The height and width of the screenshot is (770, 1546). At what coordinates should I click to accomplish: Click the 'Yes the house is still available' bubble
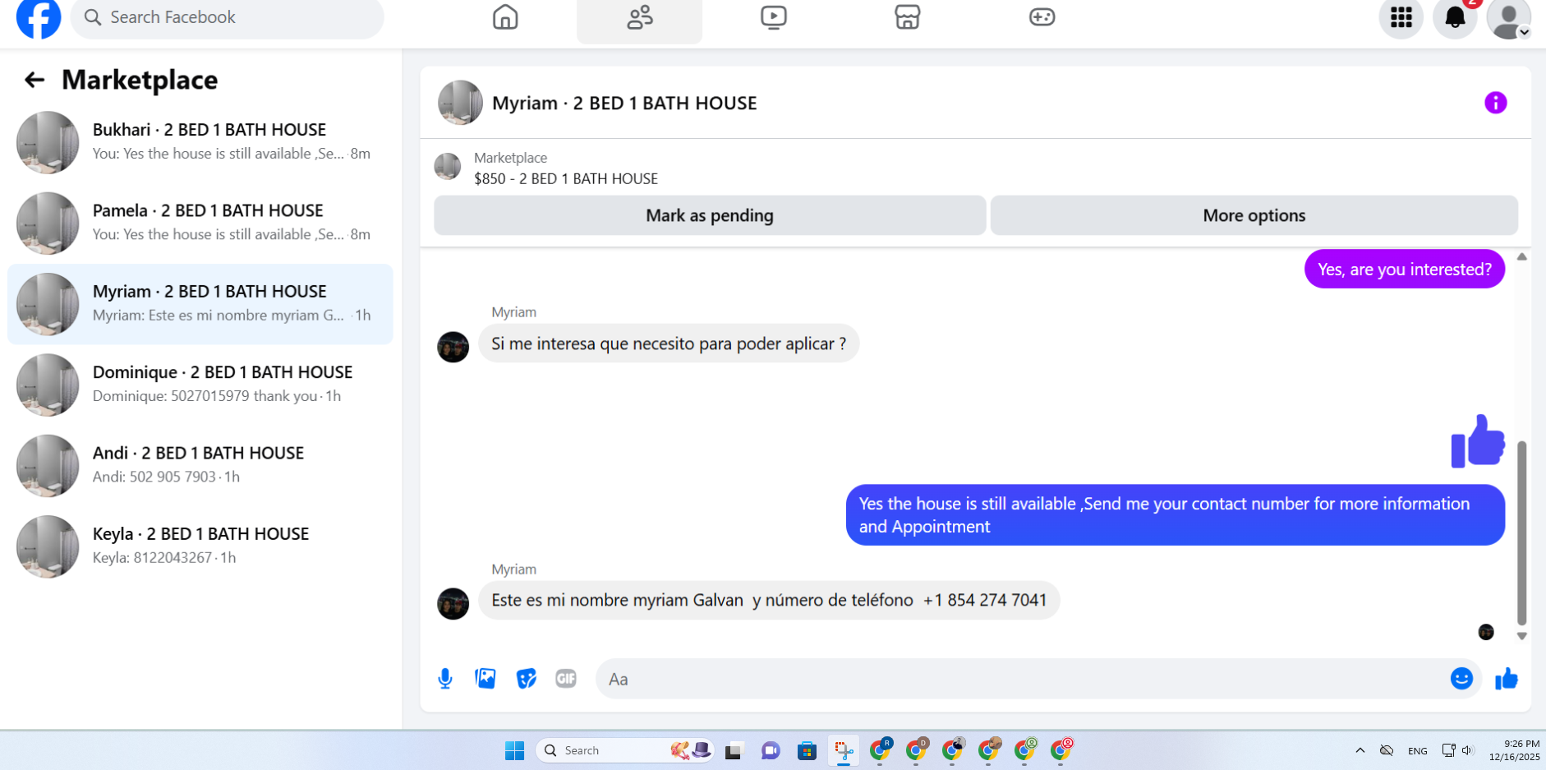click(x=1175, y=515)
